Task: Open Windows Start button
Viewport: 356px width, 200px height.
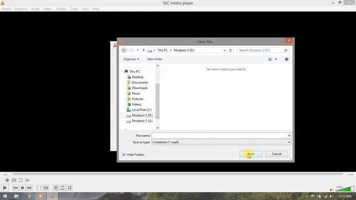Action: coord(5,196)
